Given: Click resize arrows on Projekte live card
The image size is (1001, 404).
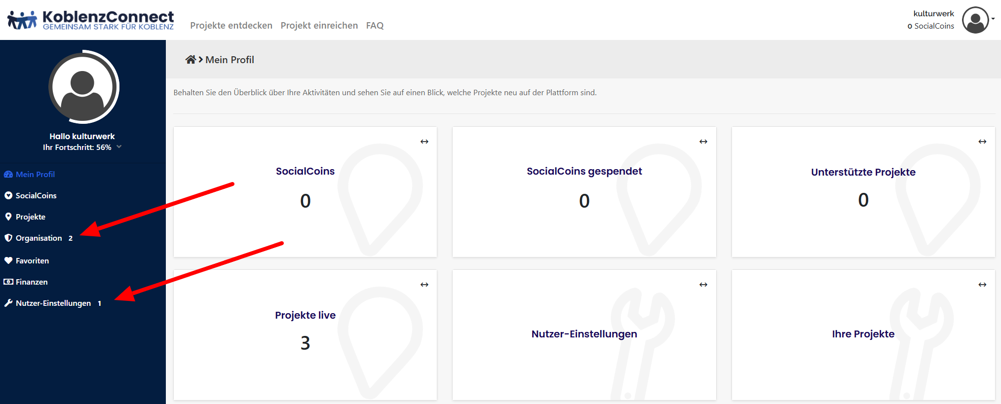Looking at the screenshot, I should [x=424, y=285].
